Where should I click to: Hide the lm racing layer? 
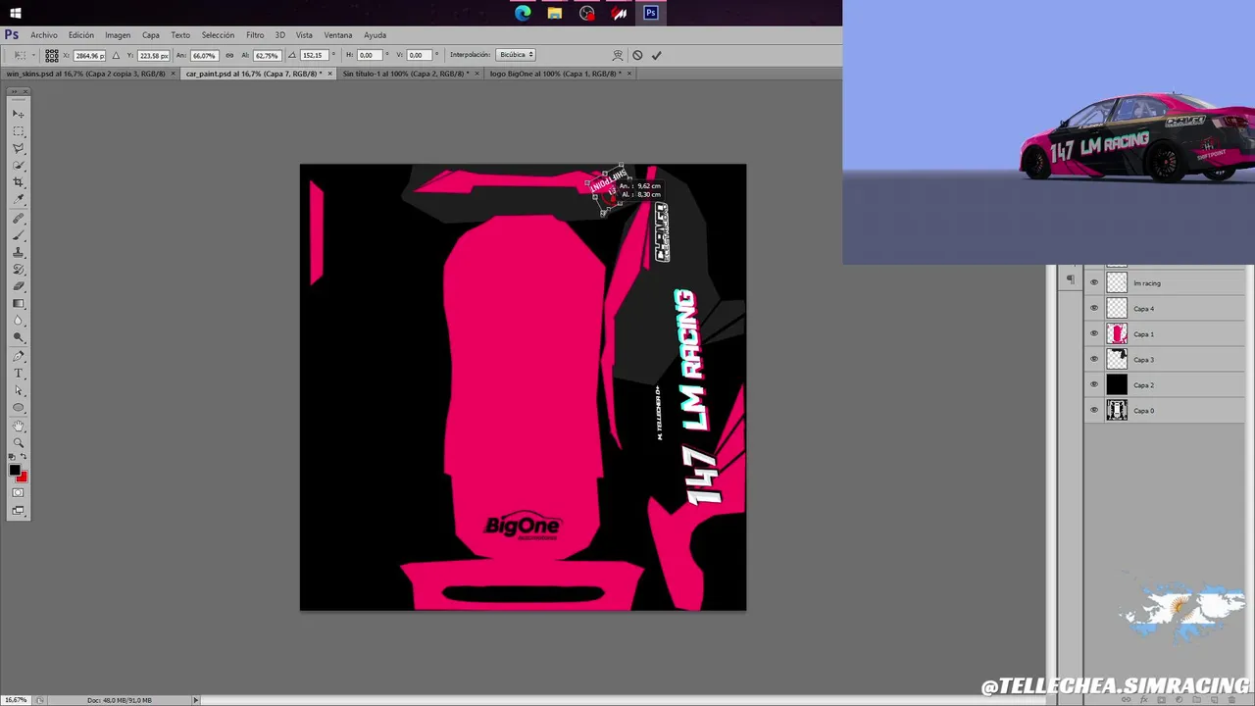pos(1094,283)
